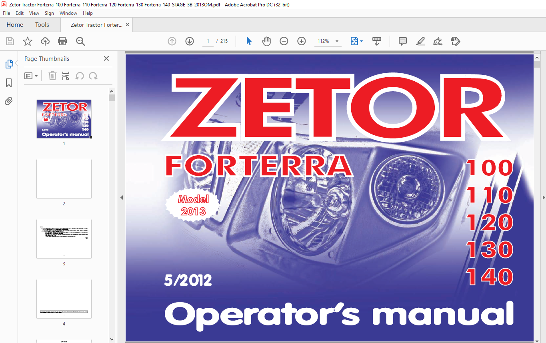Image resolution: width=546 pixels, height=343 pixels.
Task: Click the upload to cloud icon
Action: tap(45, 41)
